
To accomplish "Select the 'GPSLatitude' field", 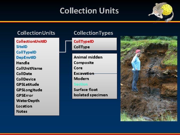I will click(x=27, y=84).
